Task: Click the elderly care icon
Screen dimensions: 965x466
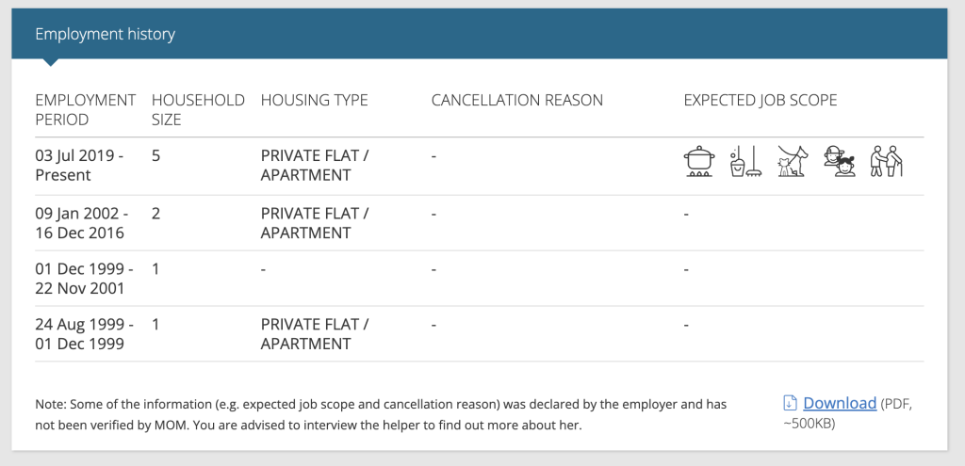Action: pyautogui.click(x=886, y=162)
